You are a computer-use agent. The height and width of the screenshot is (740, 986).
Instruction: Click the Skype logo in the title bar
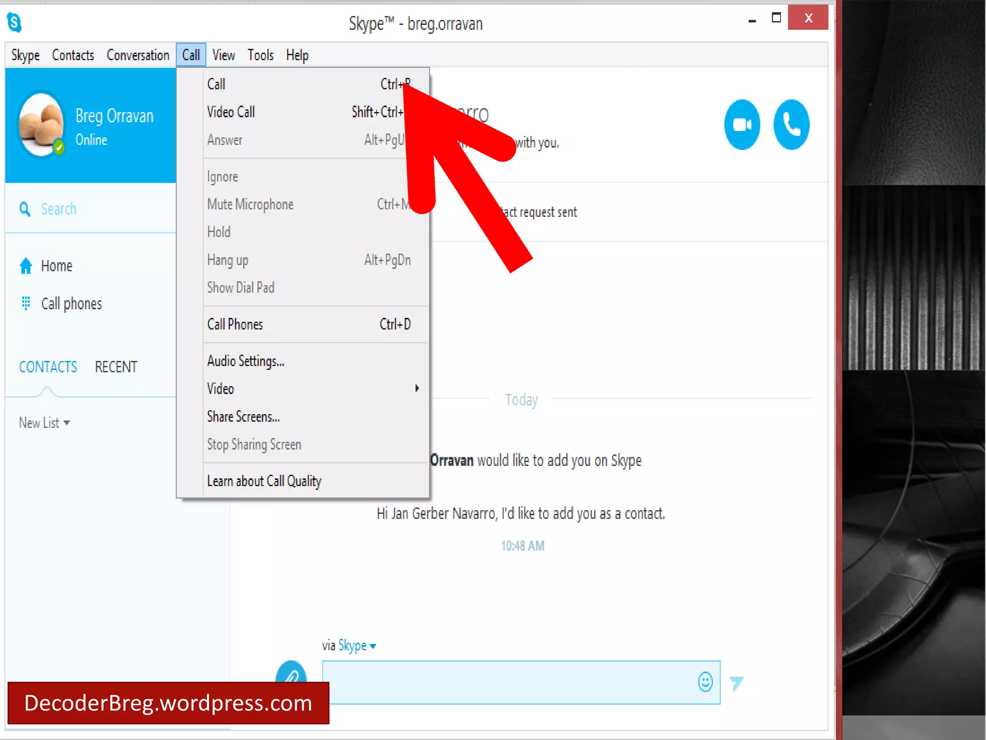pyautogui.click(x=14, y=22)
